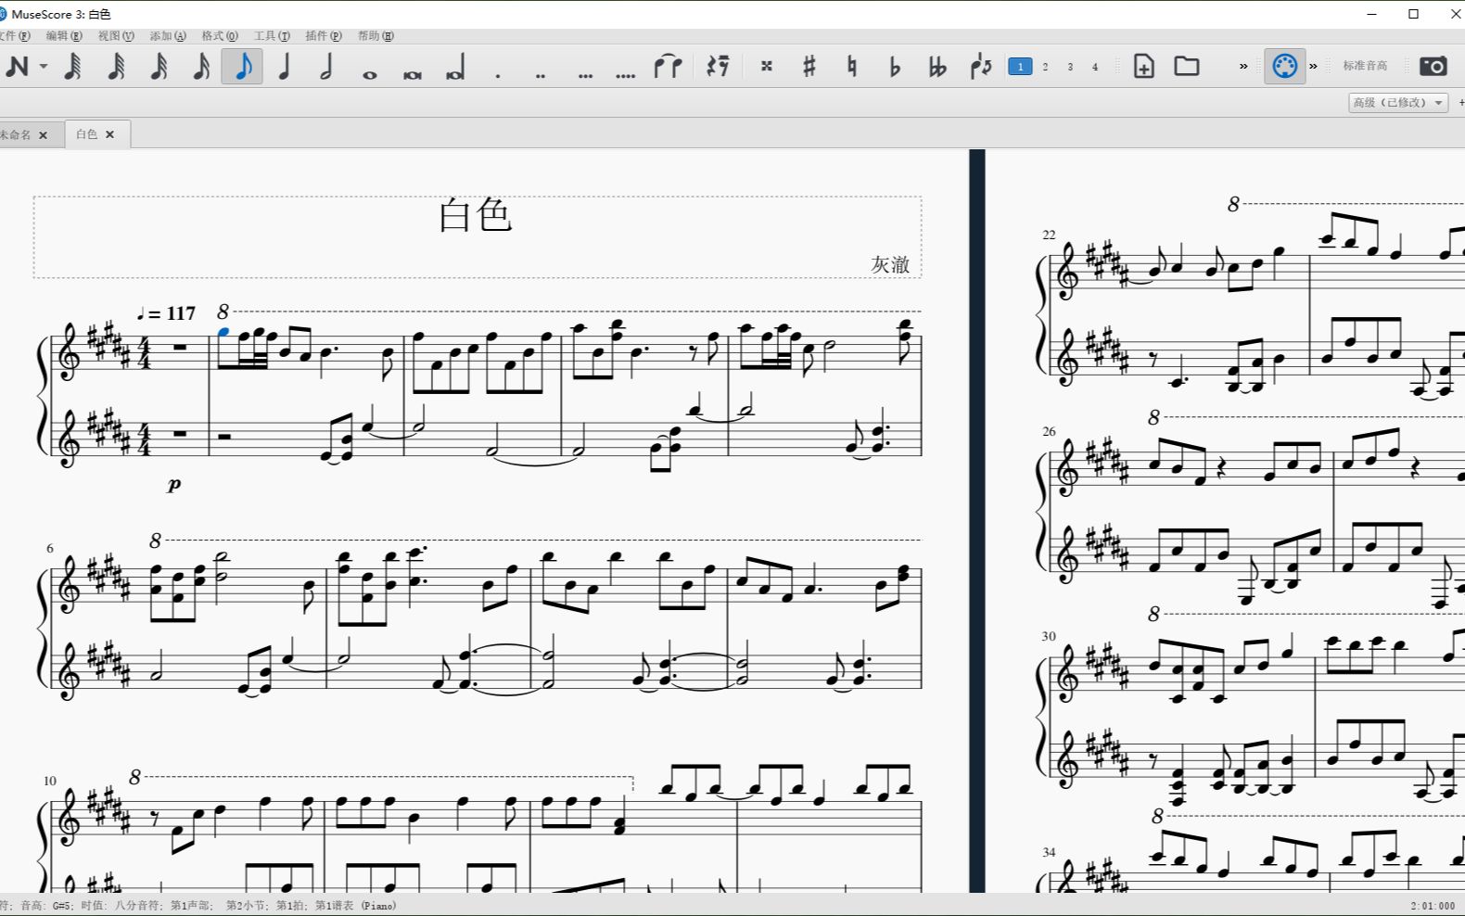Open the 工具(T) menu
The width and height of the screenshot is (1465, 916).
pos(272,36)
